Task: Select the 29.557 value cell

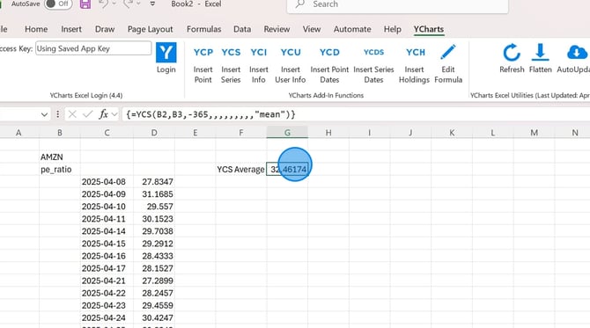Action: point(154,207)
